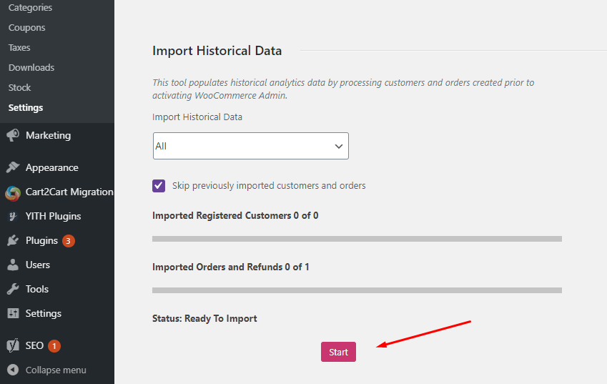
Task: Open the Cart2Cart Migration logo icon
Action: click(13, 193)
